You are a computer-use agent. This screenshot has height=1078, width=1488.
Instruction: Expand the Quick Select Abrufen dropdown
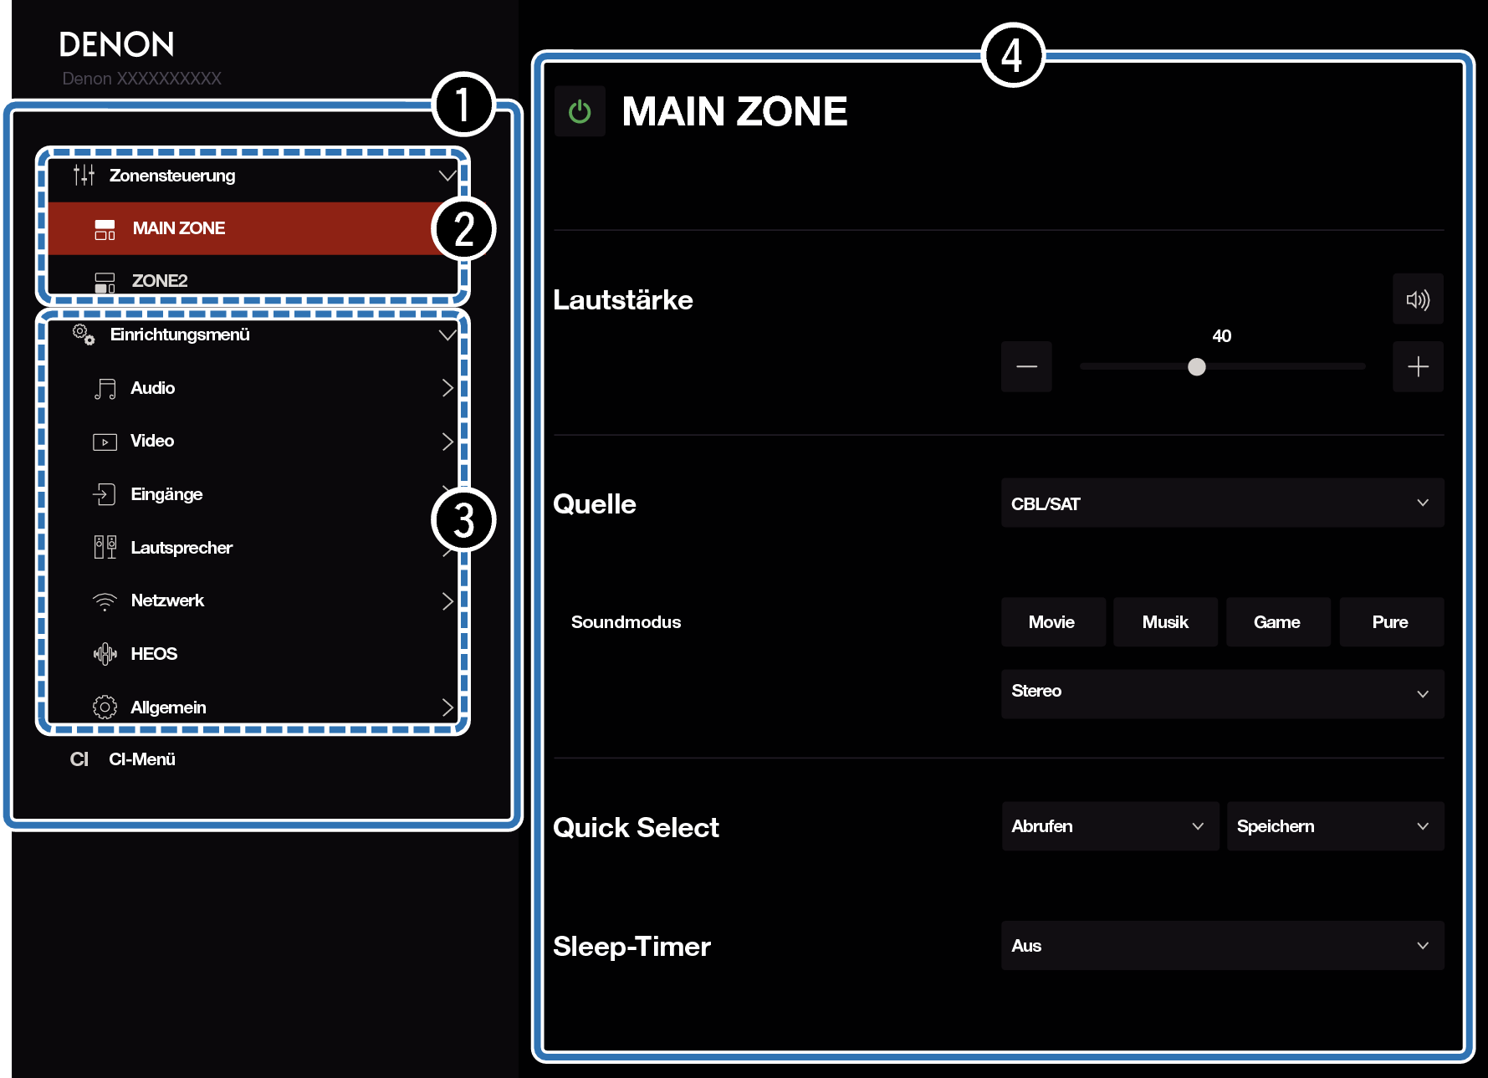pos(1109,826)
